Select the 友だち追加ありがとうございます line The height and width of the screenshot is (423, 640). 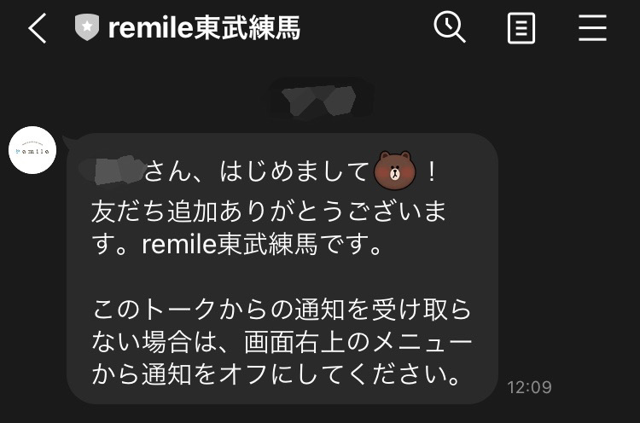point(269,211)
